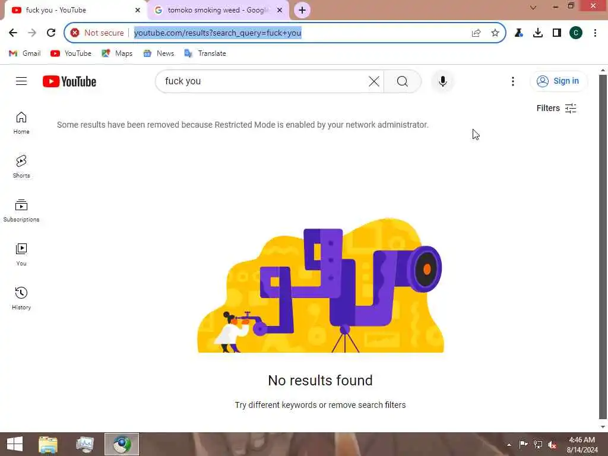The height and width of the screenshot is (456, 608).
Task: Click the YouTube logo
Action: click(x=69, y=81)
